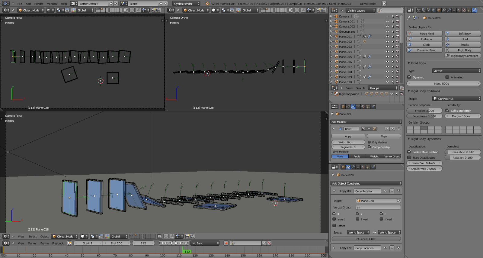Open rigid body Type dropdown showing Active
Image resolution: width=483 pixels, height=258 pixels.
(456, 71)
